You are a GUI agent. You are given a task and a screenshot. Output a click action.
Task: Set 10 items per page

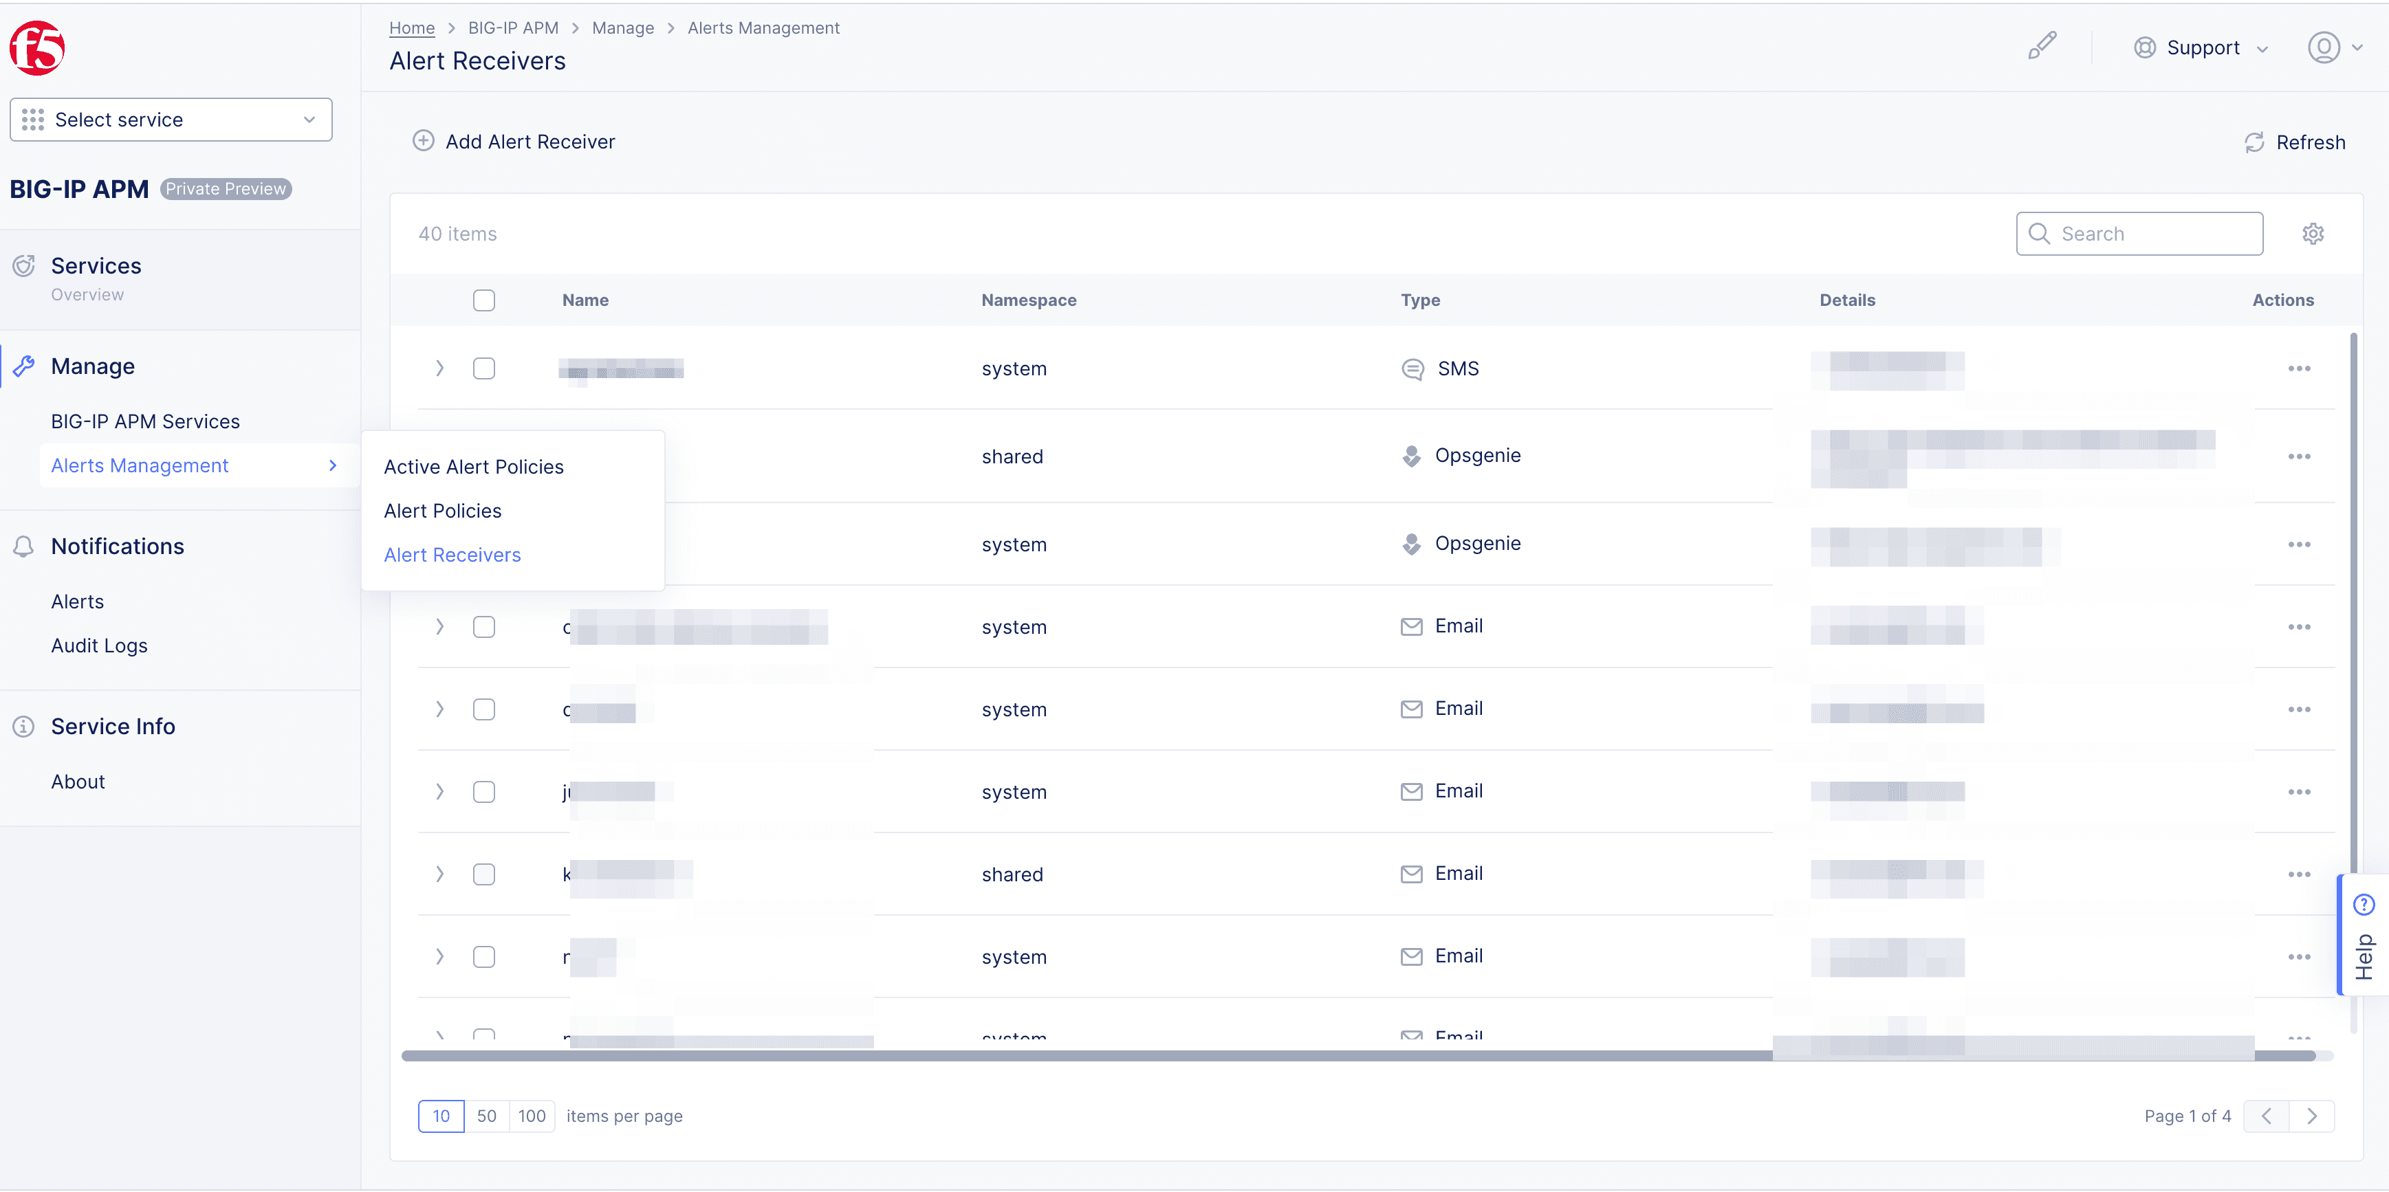[441, 1116]
